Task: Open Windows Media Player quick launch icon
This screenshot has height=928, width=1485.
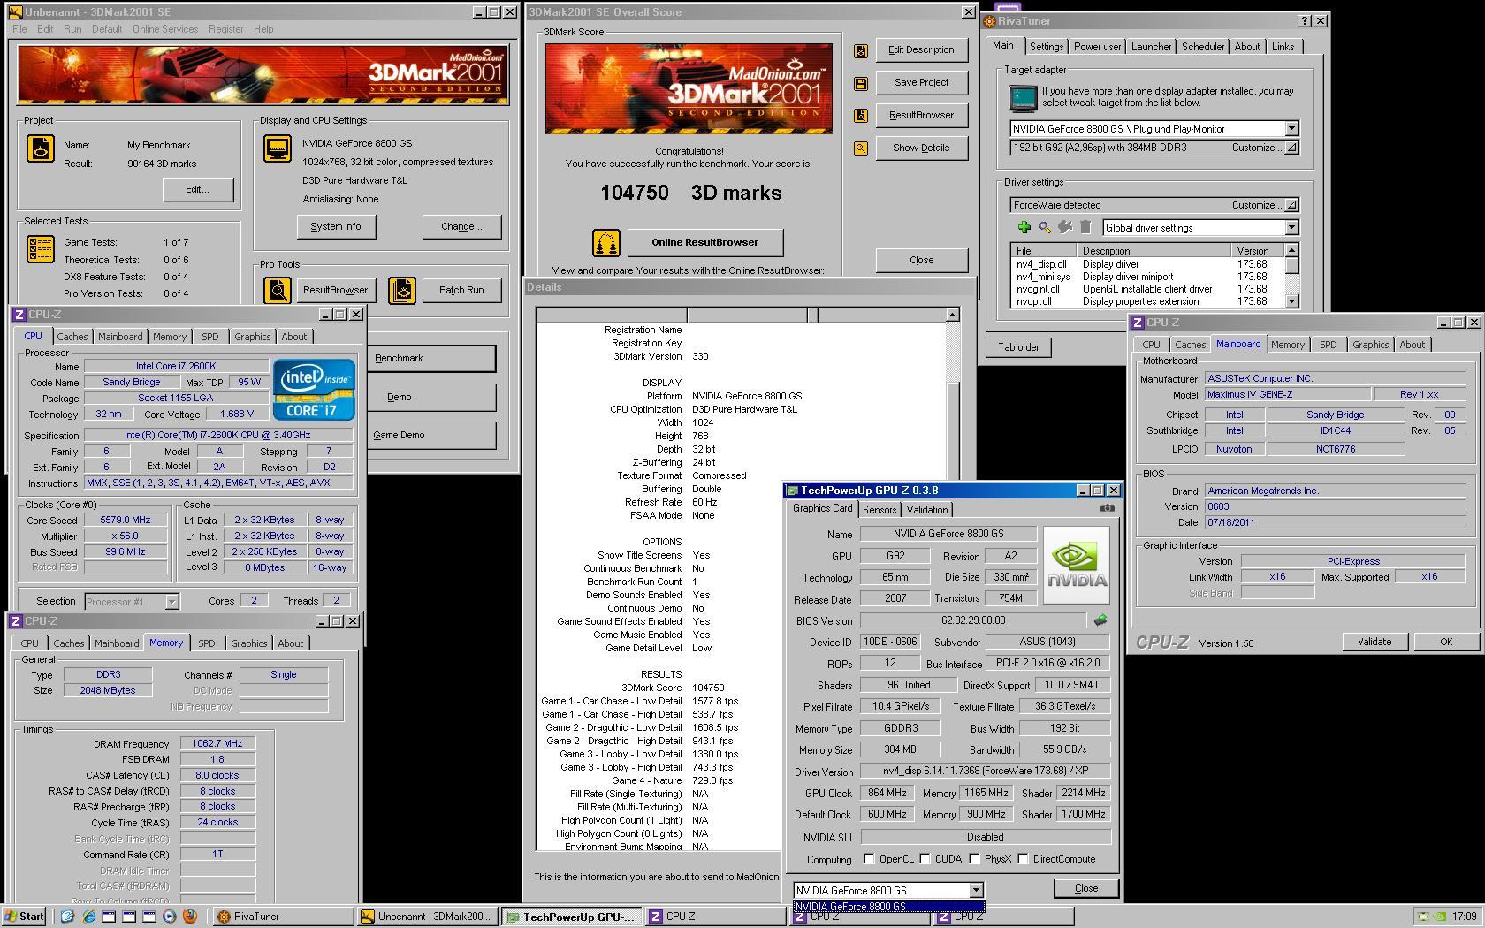Action: (169, 917)
